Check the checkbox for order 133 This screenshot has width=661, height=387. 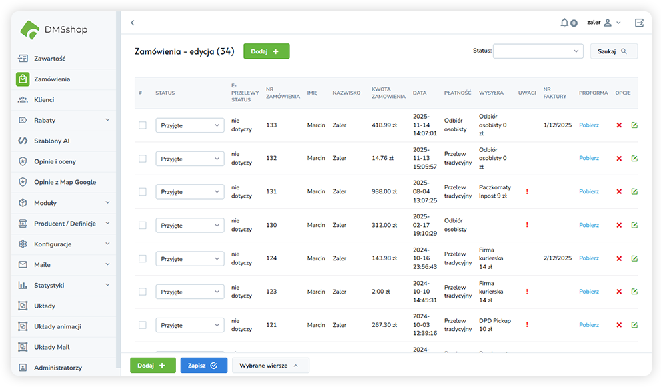(x=142, y=125)
